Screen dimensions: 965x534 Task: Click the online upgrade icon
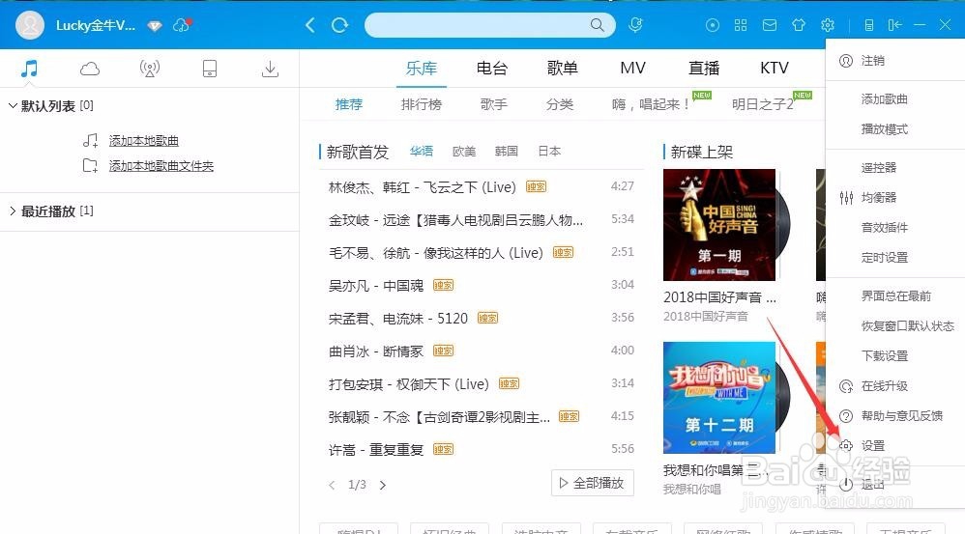coord(846,386)
